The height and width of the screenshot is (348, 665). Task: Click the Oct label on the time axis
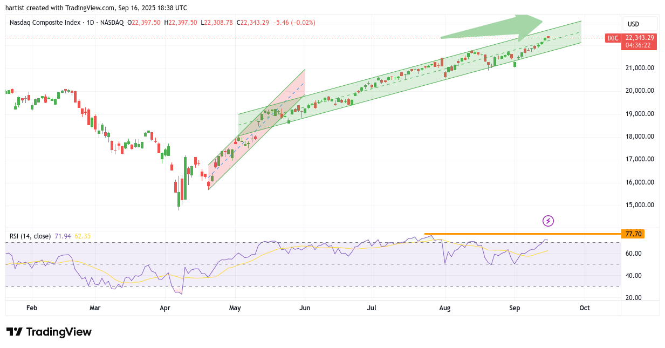(584, 308)
